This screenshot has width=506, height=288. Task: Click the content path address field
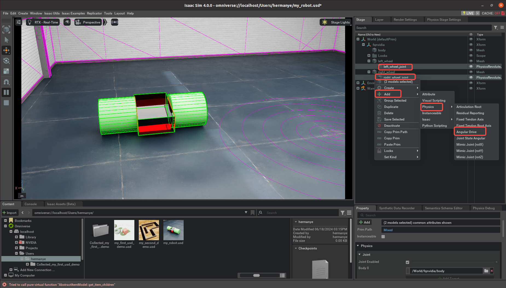coord(138,213)
